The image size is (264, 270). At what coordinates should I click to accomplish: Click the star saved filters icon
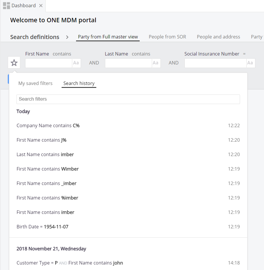coord(14,63)
